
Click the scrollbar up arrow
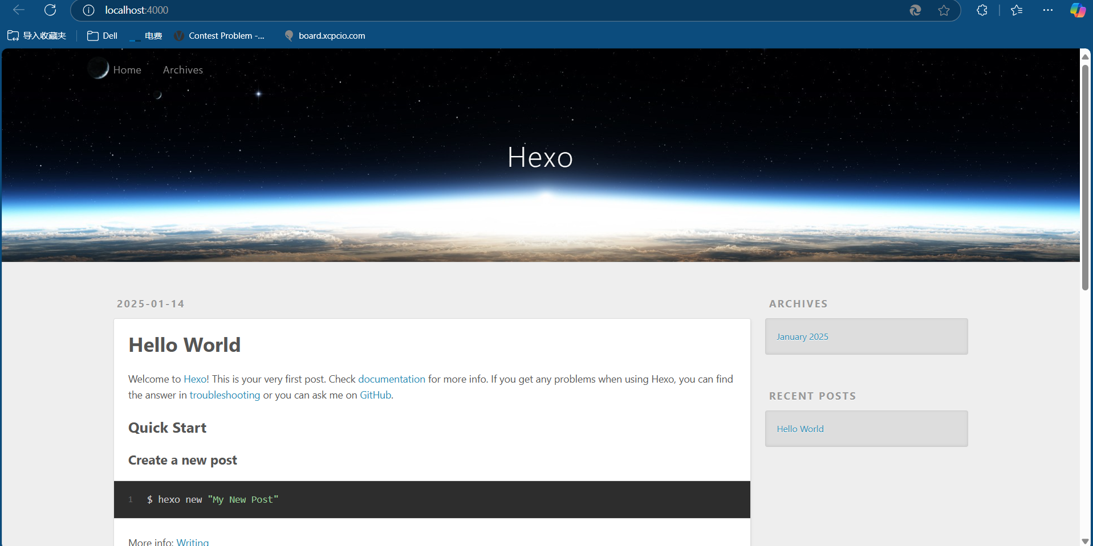[x=1085, y=56]
